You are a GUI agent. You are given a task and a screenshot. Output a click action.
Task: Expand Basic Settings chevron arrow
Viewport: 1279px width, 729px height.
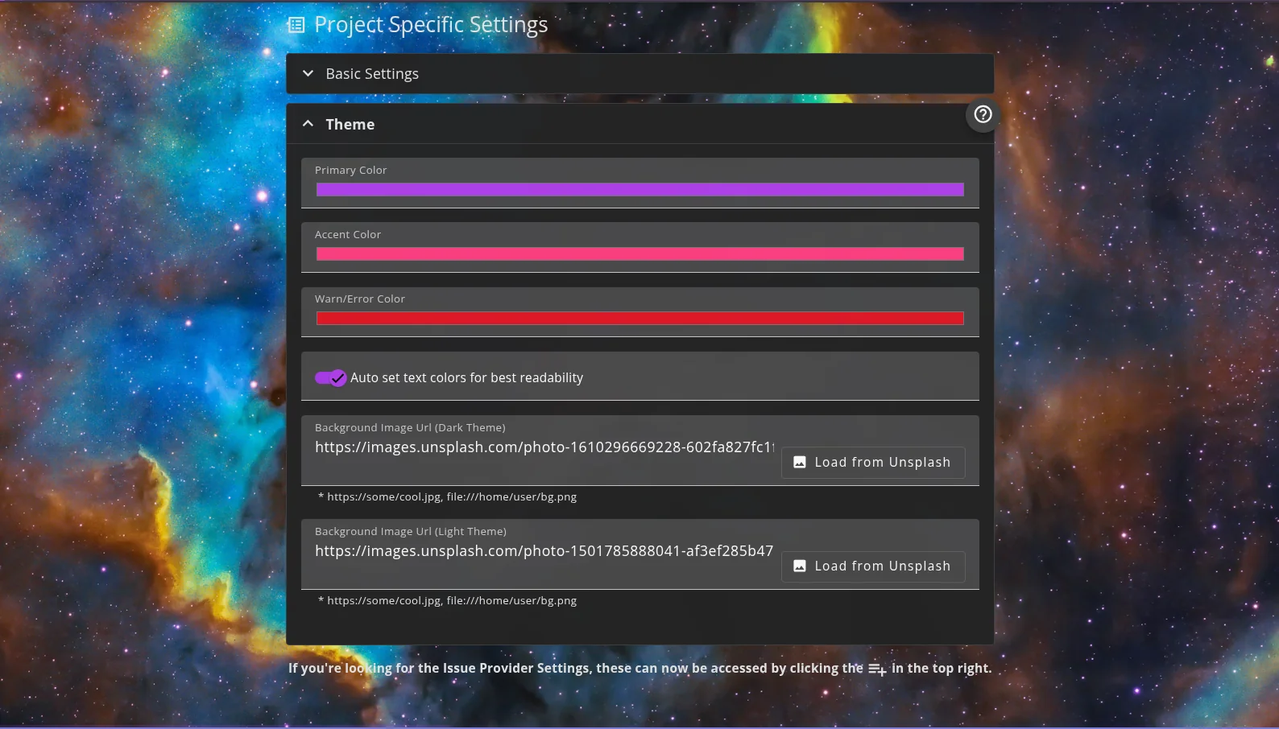tap(308, 73)
